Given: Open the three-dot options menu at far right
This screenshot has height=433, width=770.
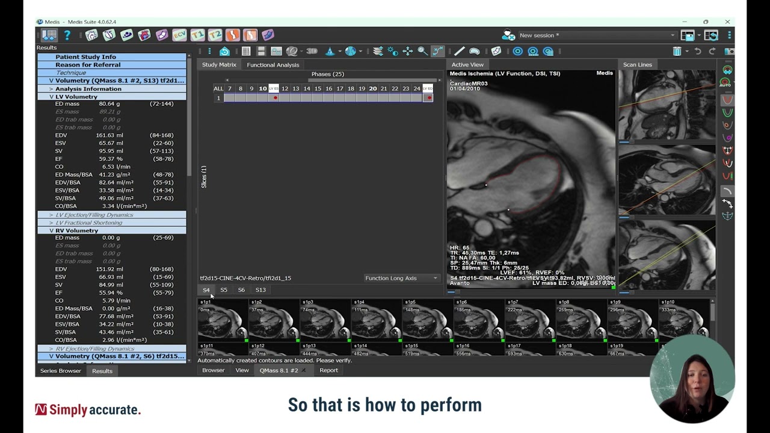Looking at the screenshot, I should pyautogui.click(x=729, y=35).
